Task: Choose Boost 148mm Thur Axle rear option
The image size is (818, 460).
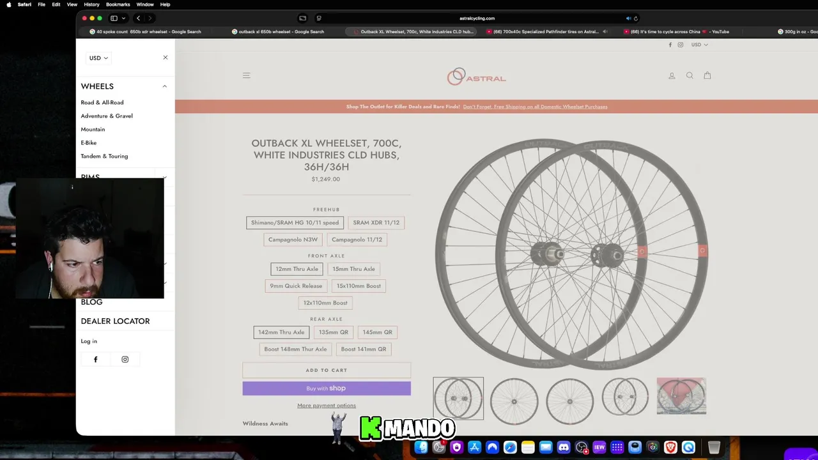Action: click(x=295, y=349)
